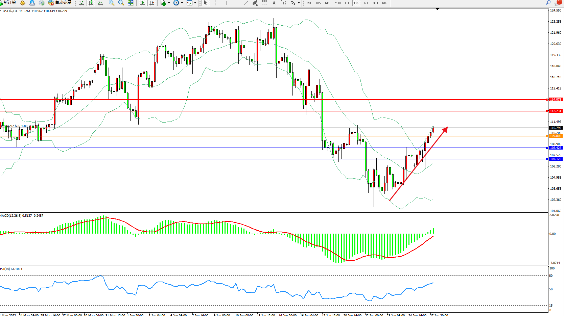
Task: Select the cursor arrow tool
Action: [206, 3]
